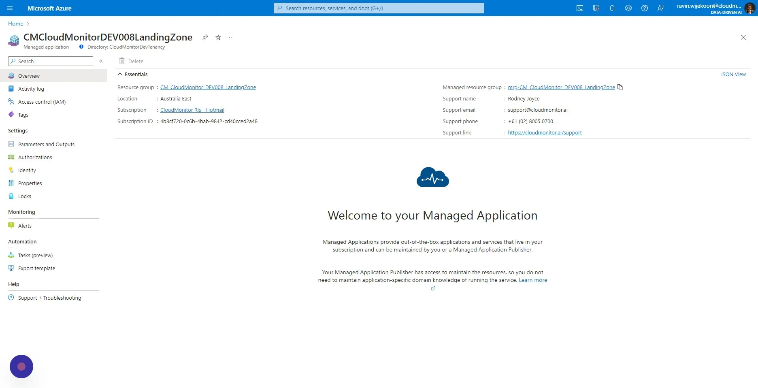The image size is (758, 388).
Task: Click the support phone +61 (02) 8005 0700
Action: (530, 121)
